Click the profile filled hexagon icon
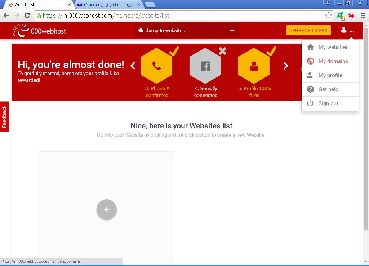The width and height of the screenshot is (369, 266). [254, 66]
